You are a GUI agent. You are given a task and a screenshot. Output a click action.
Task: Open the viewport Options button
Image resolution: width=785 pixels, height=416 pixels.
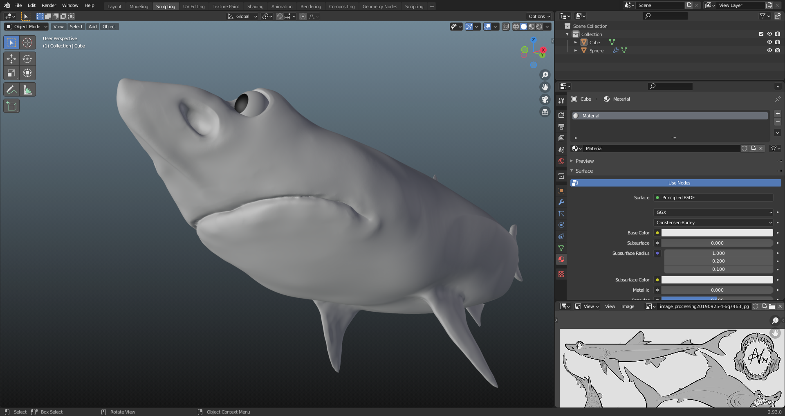(x=539, y=16)
